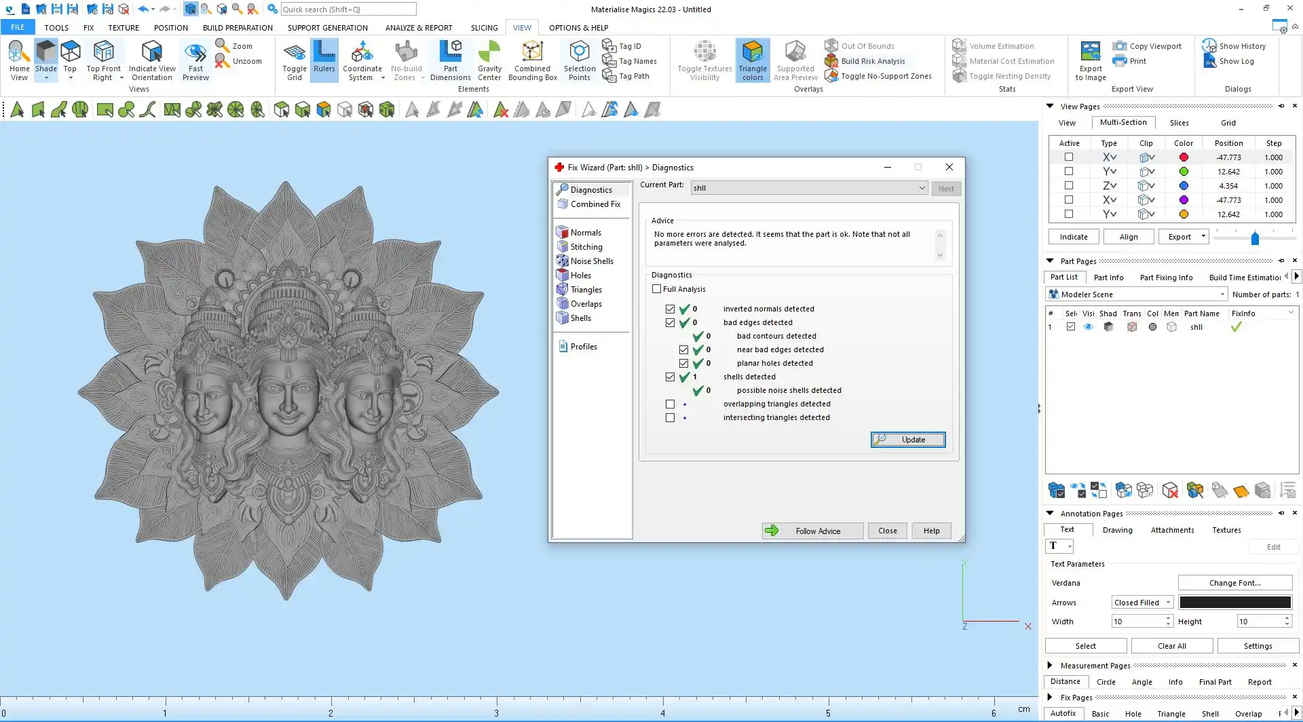Check overlapping triangles detected box

pyautogui.click(x=670, y=404)
